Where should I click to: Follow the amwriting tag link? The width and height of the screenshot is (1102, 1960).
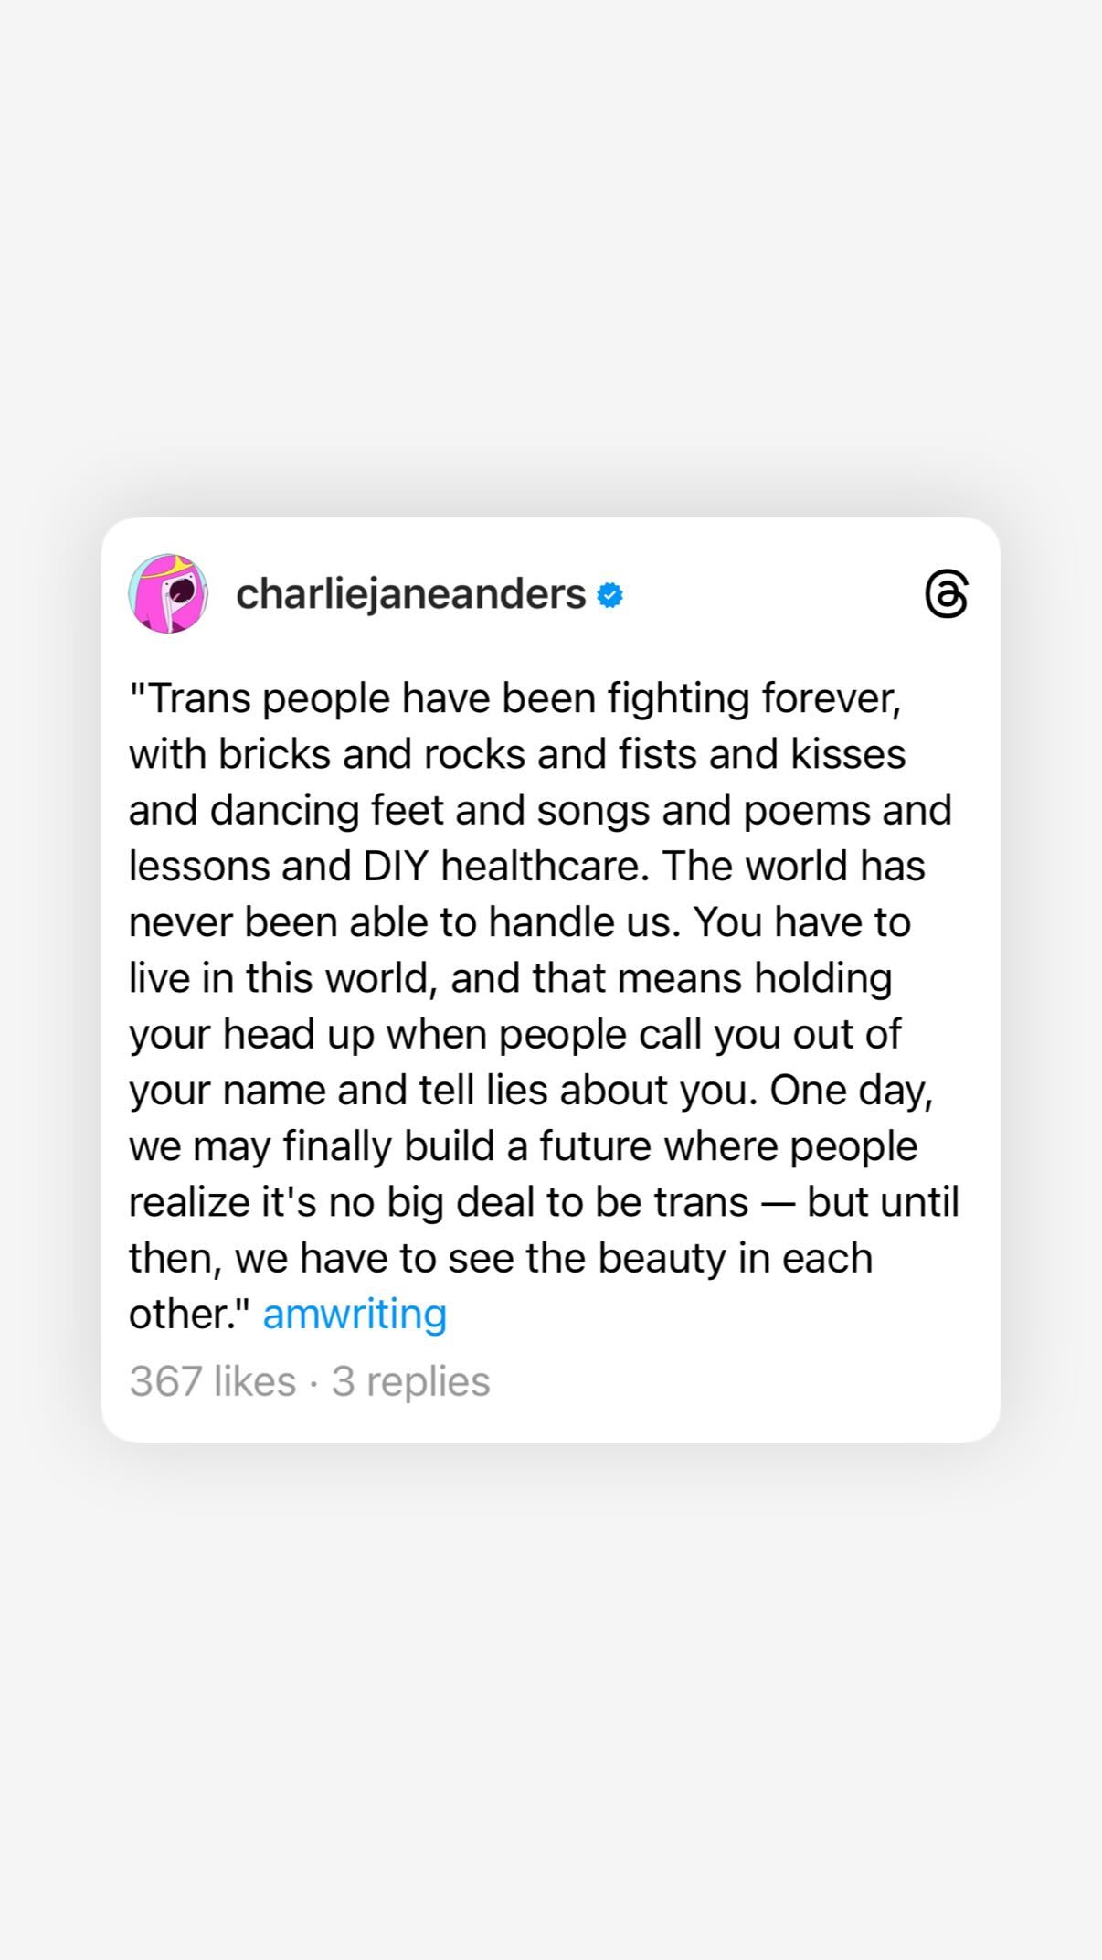tap(355, 1314)
